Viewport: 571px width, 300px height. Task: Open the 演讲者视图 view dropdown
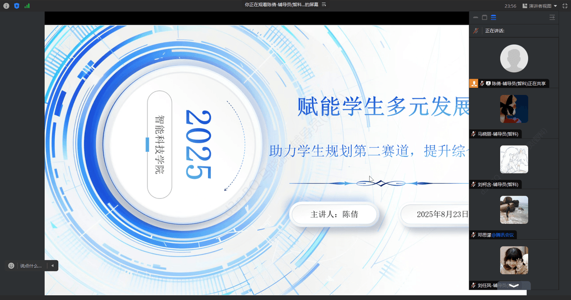[540, 6]
